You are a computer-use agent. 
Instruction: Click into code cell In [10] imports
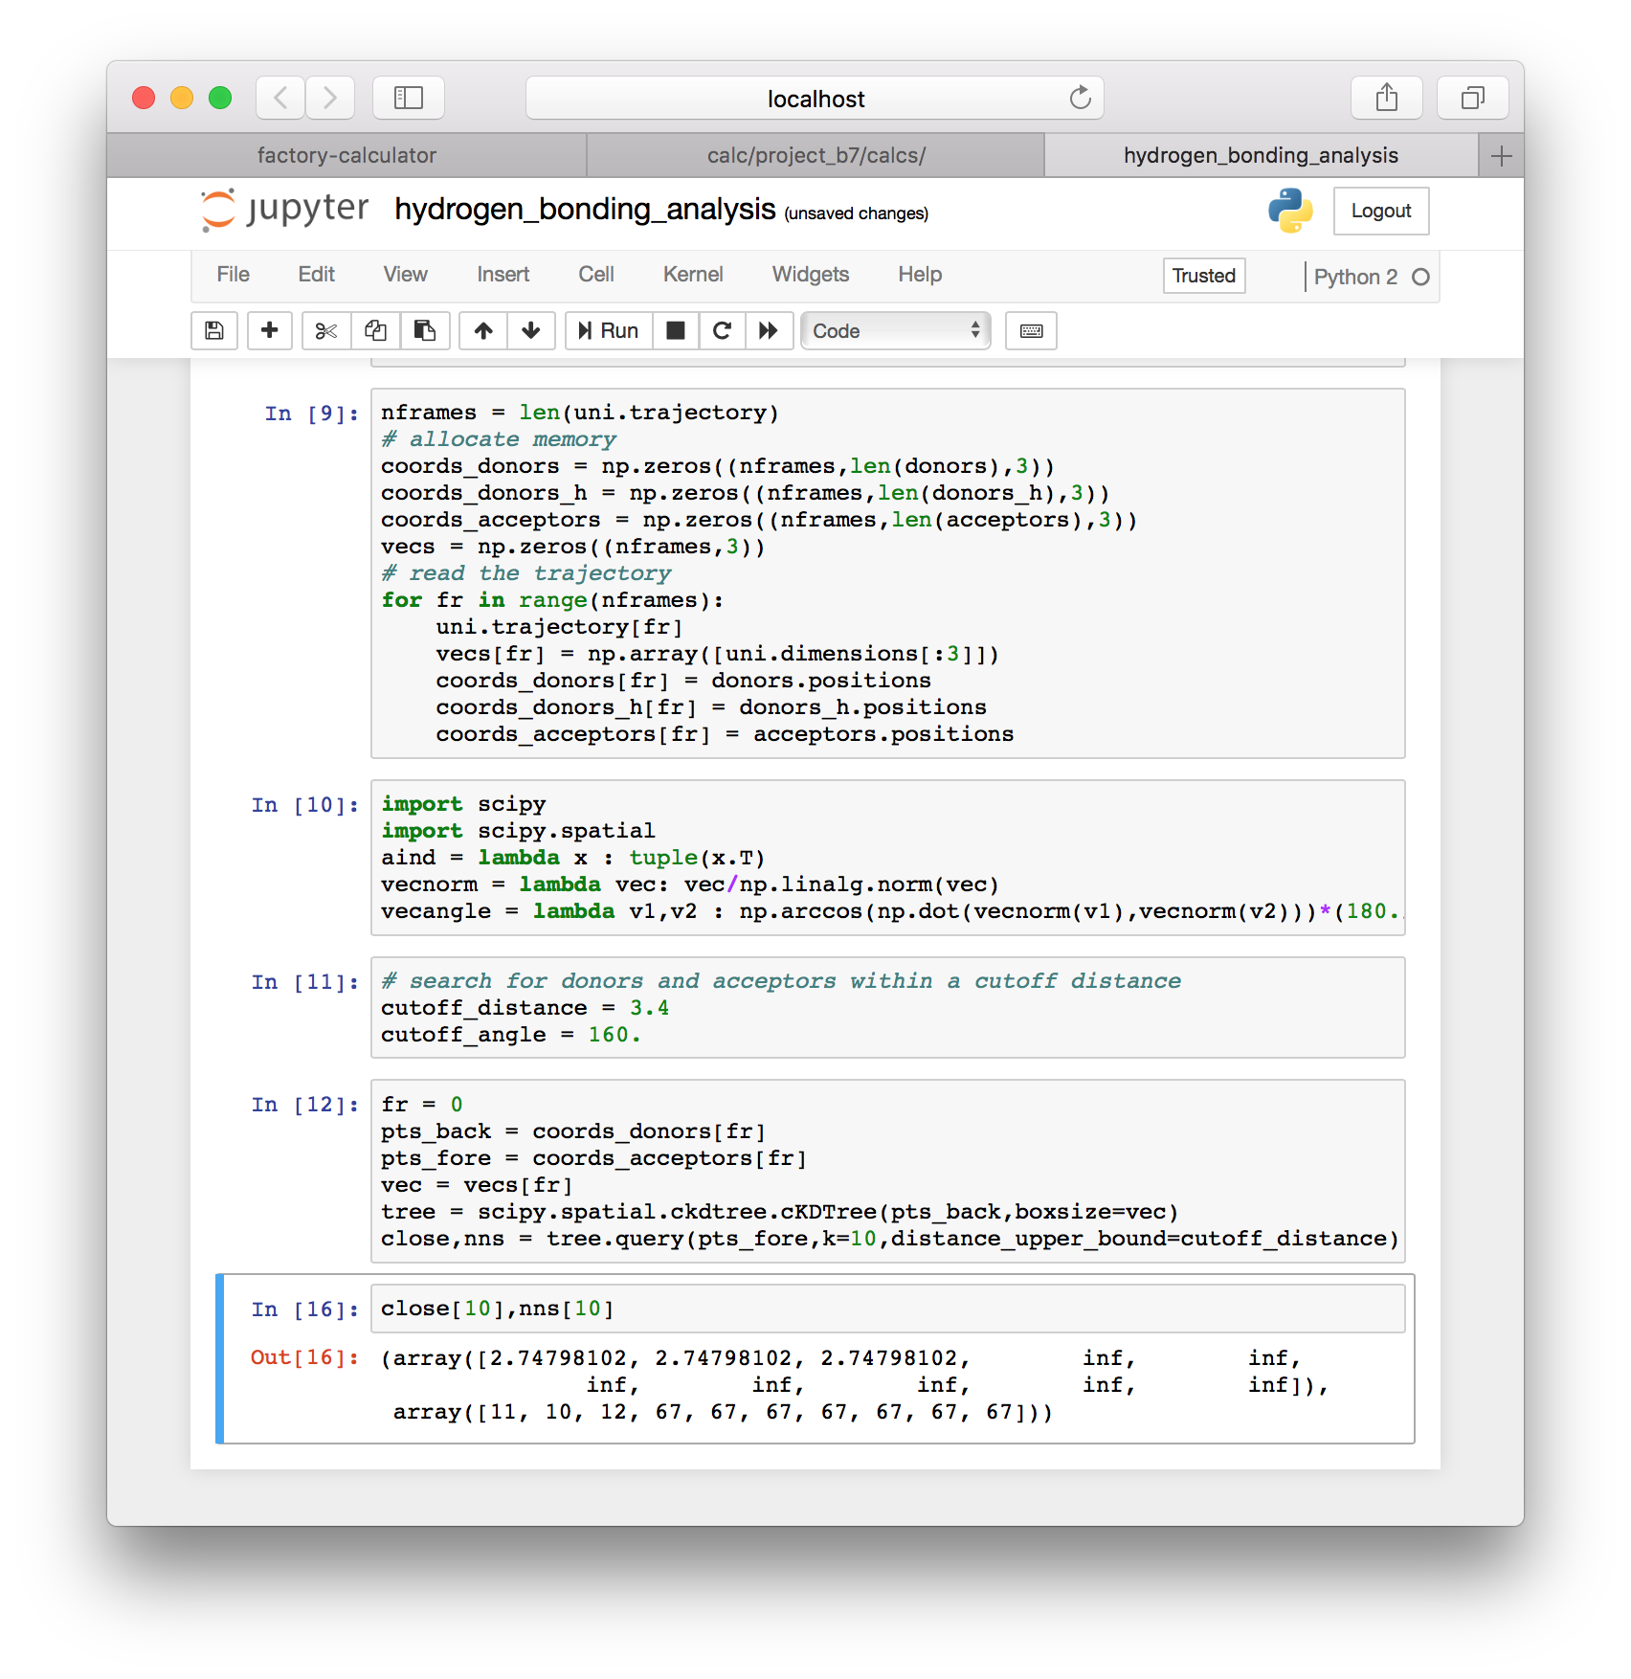[887, 858]
